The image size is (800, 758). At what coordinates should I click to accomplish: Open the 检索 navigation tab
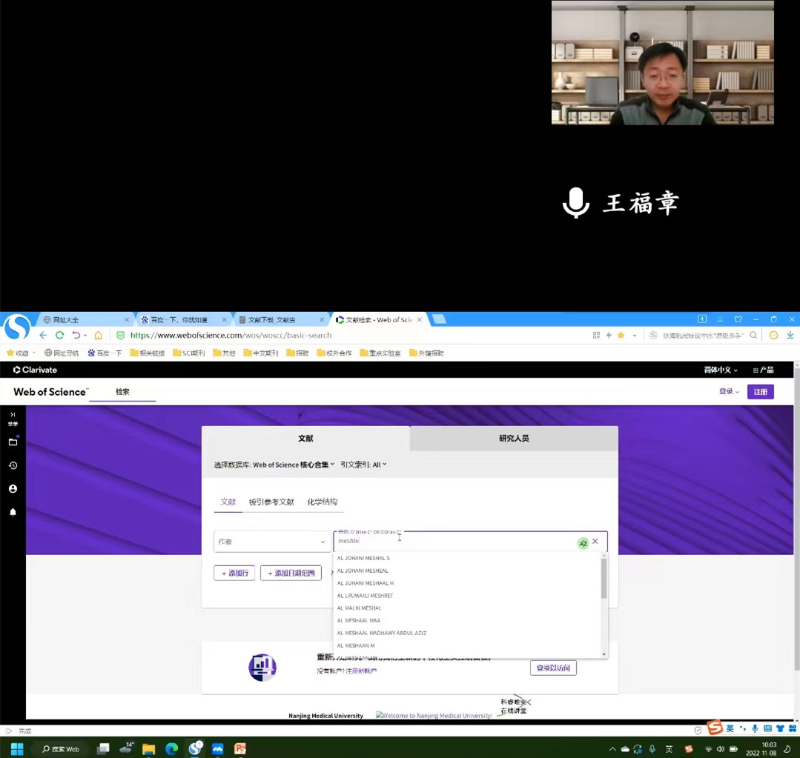(x=122, y=391)
